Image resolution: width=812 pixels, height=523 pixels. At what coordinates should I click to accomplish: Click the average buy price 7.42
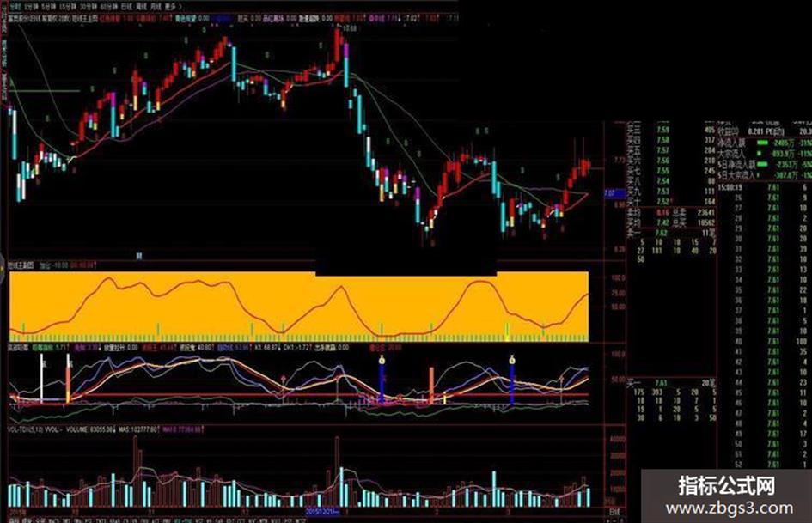(x=662, y=222)
